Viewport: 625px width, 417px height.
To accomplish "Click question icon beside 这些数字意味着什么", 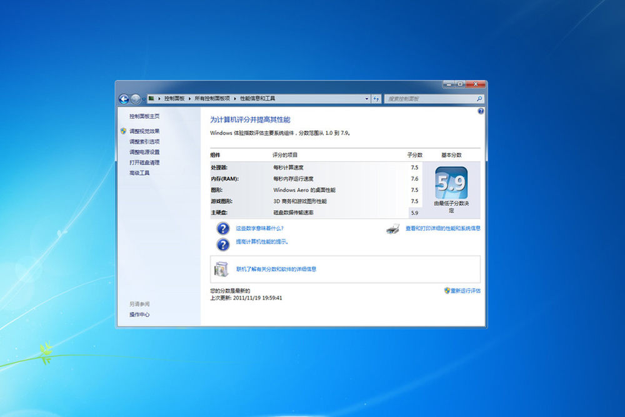I will 223,228.
